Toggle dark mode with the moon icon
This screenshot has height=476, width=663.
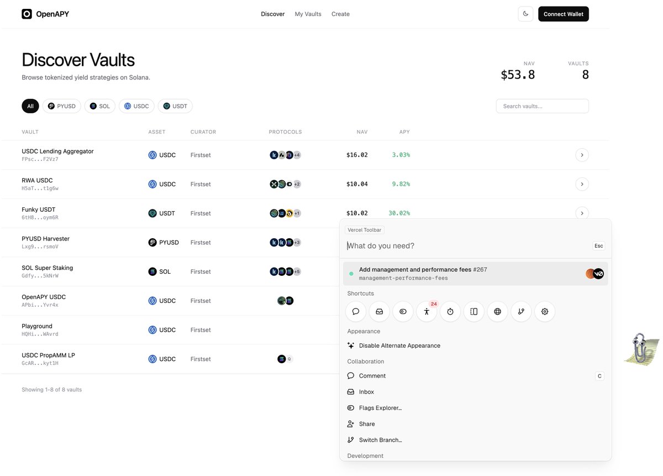[525, 14]
